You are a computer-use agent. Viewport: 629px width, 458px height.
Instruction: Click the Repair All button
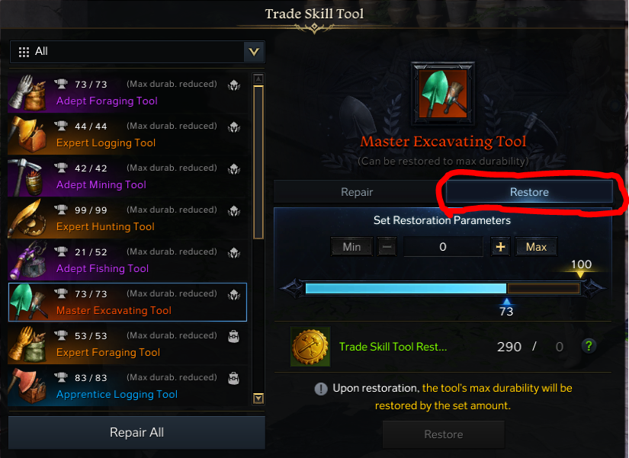click(x=136, y=432)
